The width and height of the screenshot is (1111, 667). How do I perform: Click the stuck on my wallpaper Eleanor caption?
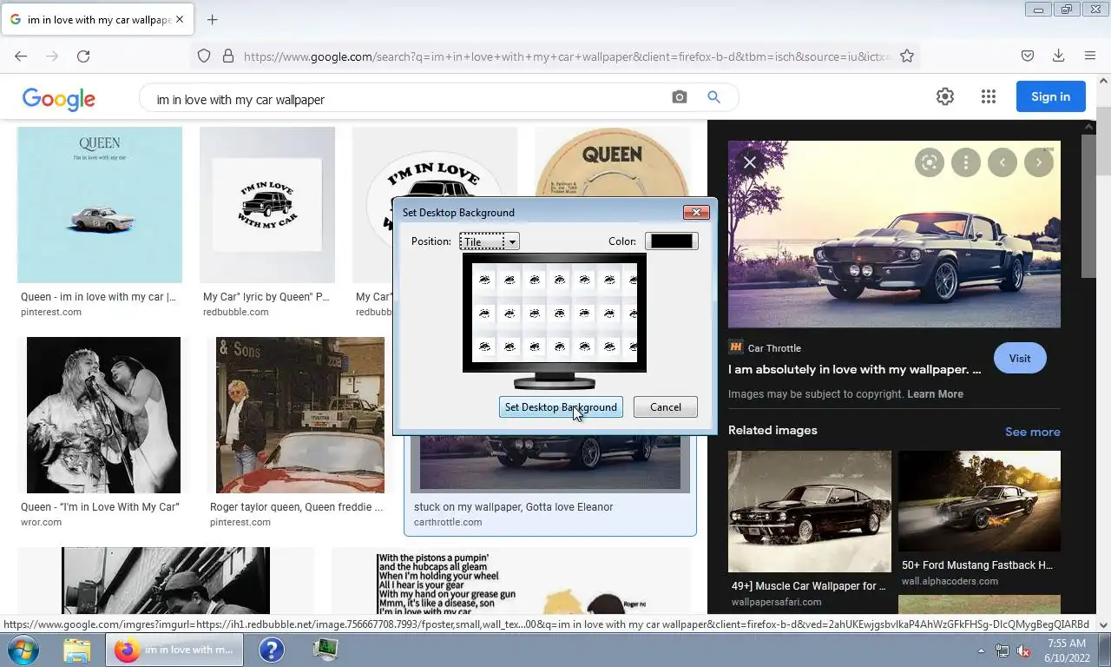(514, 507)
